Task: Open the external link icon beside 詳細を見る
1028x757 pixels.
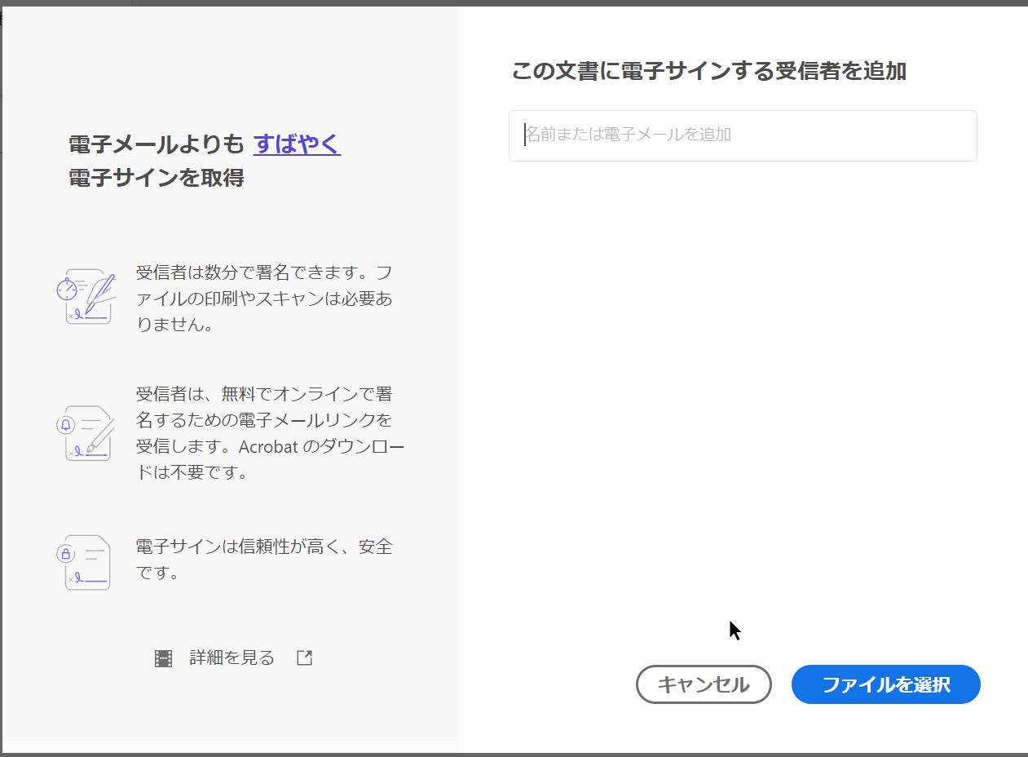Action: coord(303,657)
